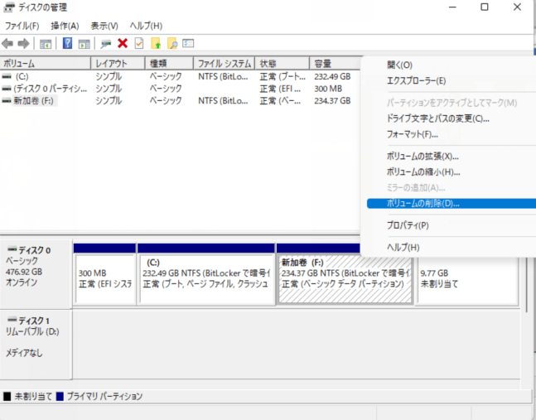Click the connect/refresh disk toolbar icon

tap(106, 44)
